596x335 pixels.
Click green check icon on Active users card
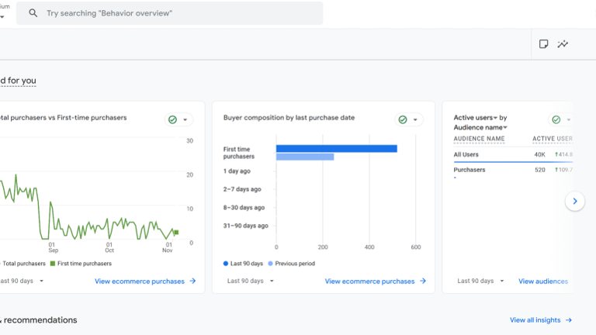click(556, 119)
